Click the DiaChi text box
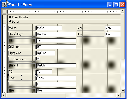Screen dimensions: 127x99 pyautogui.click(x=56, y=65)
